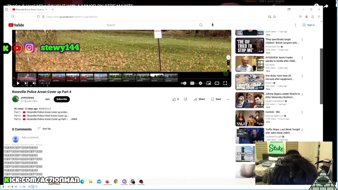Open the browser account icon
The height and width of the screenshot is (190, 338).
click(x=307, y=17)
